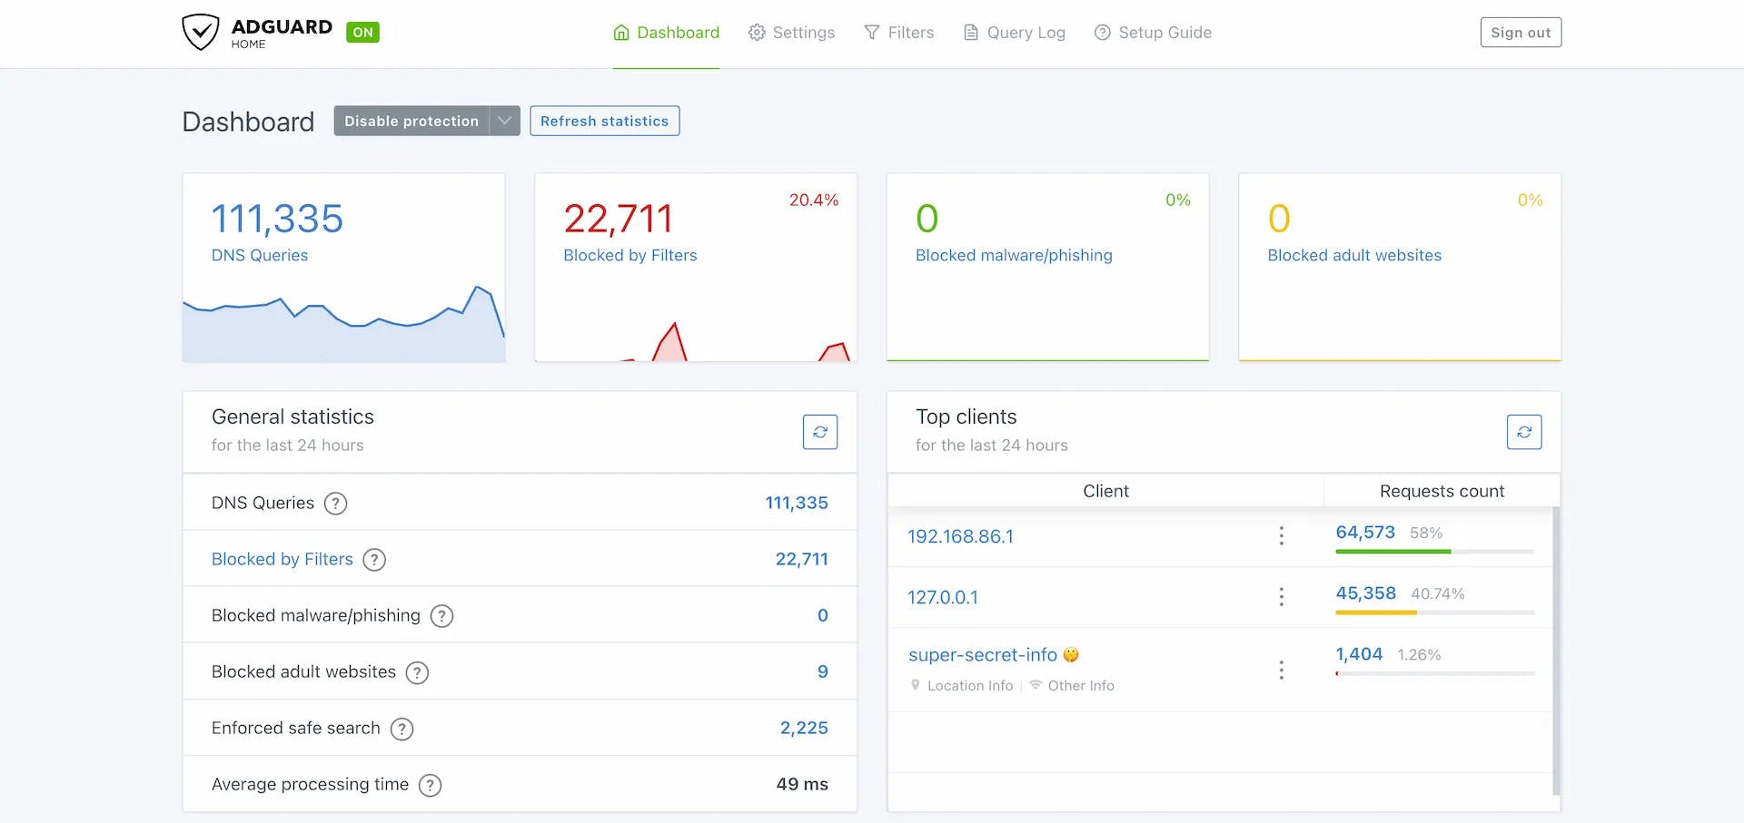This screenshot has height=823, width=1744.
Task: Open the Dashboard tab
Action: (x=666, y=33)
